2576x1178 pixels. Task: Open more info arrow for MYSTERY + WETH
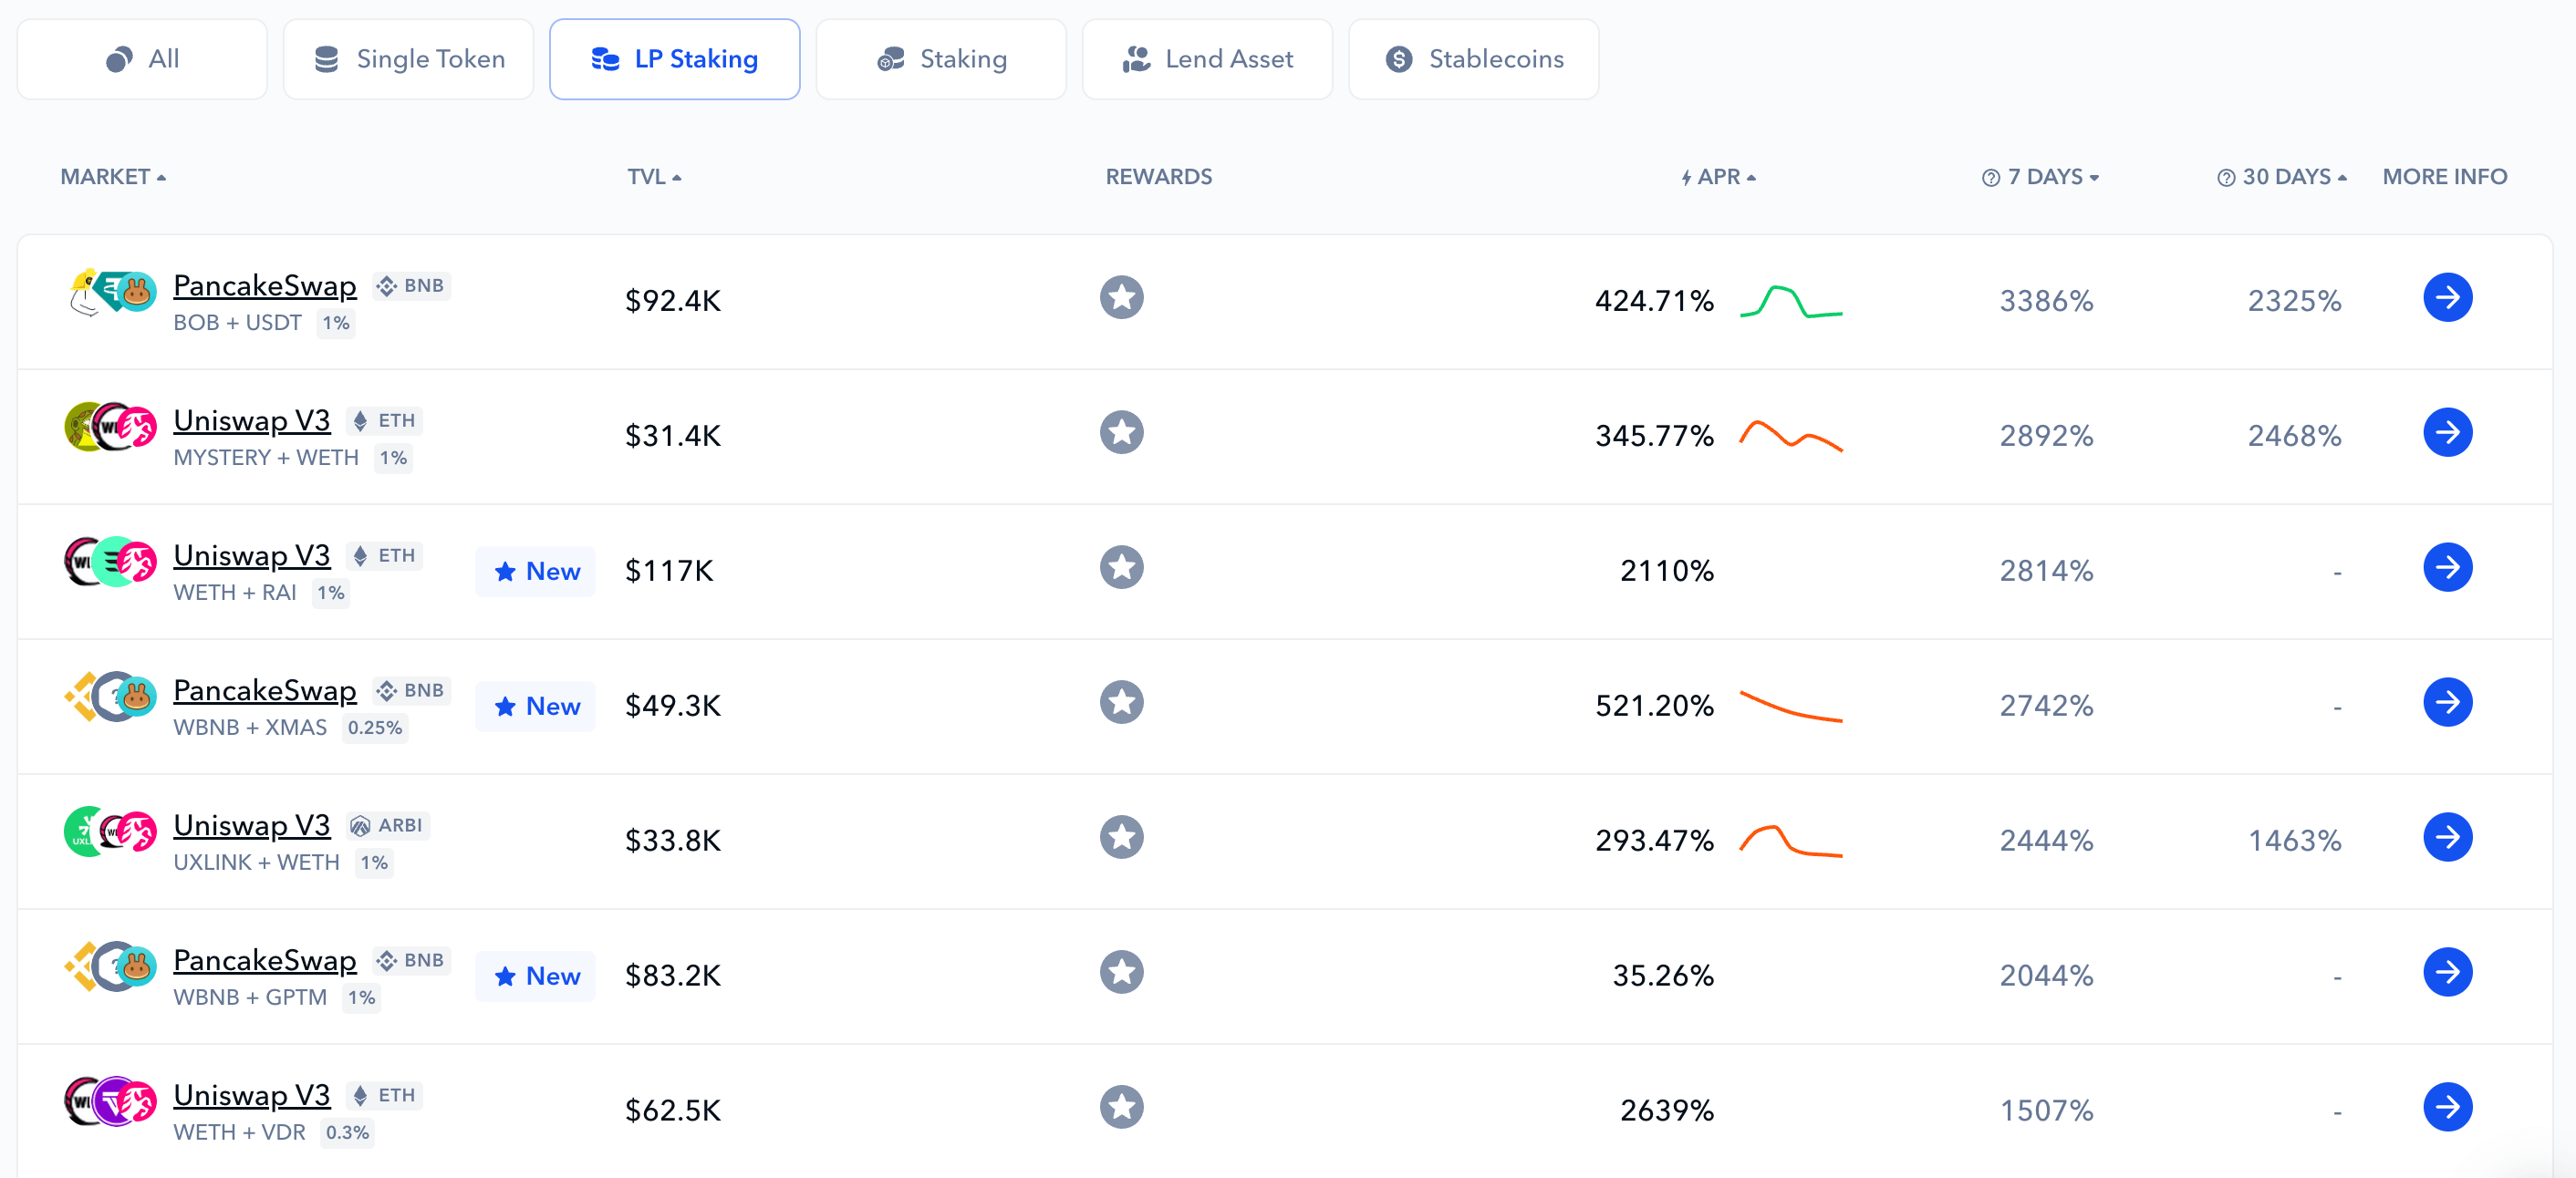pos(2447,433)
